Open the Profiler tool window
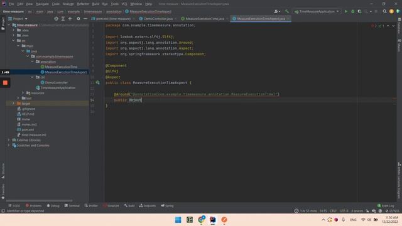This screenshot has width=402, height=226. pos(91,205)
